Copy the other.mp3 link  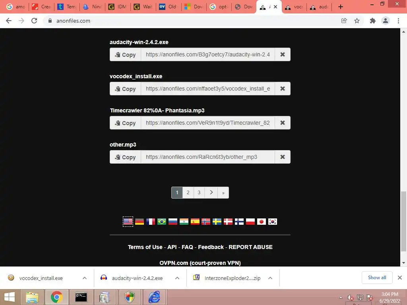pyautogui.click(x=125, y=157)
